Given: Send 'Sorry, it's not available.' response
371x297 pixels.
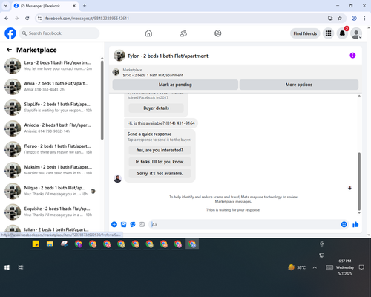Looking at the screenshot, I should pyautogui.click(x=160, y=174).
